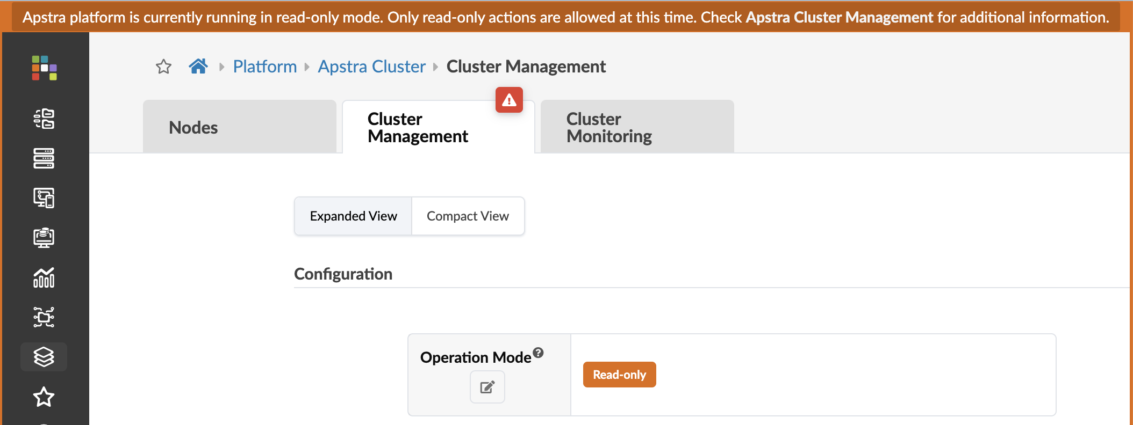This screenshot has height=425, width=1133.
Task: Follow the Platform breadcrumb link
Action: 264,67
